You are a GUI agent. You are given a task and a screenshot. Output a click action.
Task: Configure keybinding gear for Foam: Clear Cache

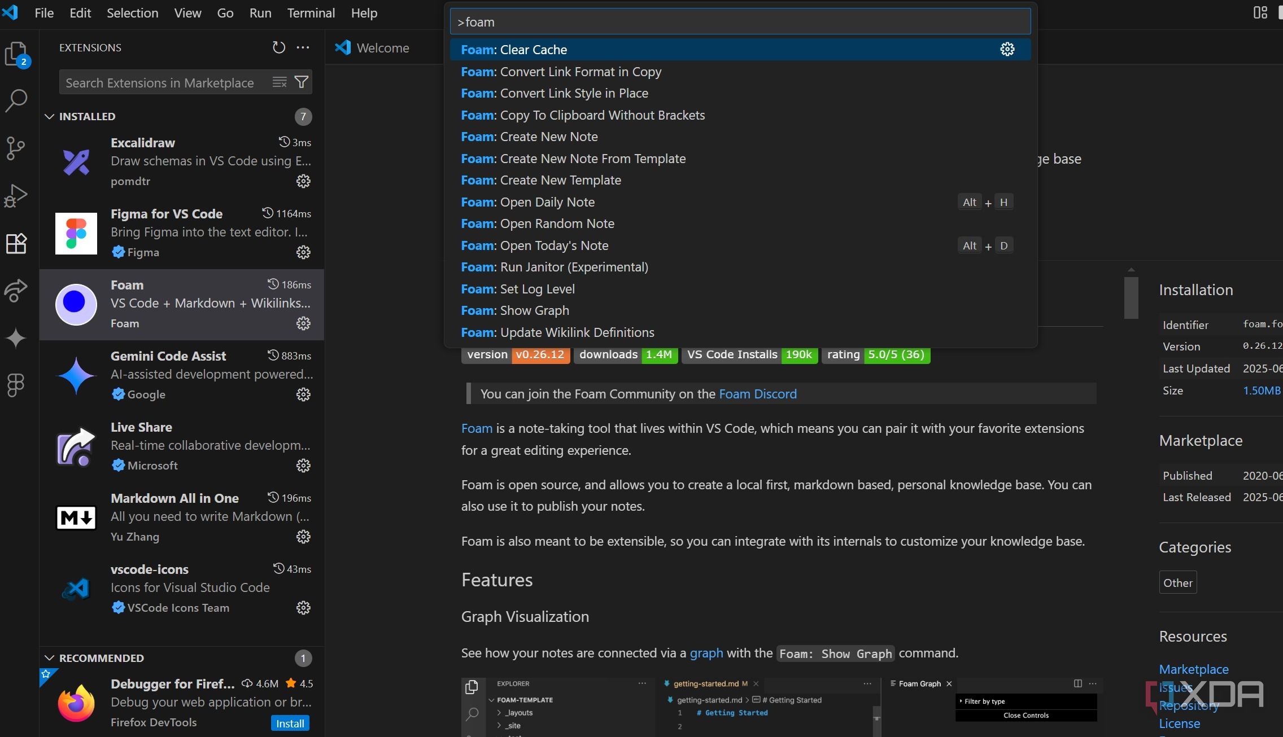(1007, 50)
